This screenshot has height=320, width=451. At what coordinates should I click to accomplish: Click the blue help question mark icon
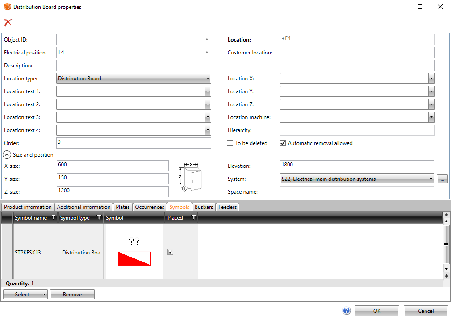pos(347,311)
